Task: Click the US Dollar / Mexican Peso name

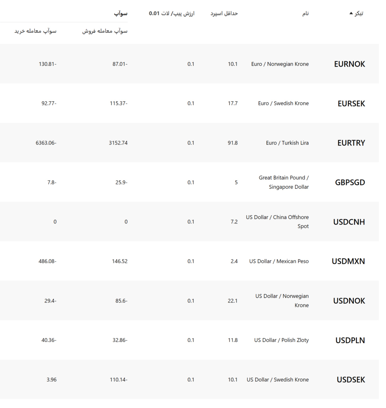Action: [279, 261]
